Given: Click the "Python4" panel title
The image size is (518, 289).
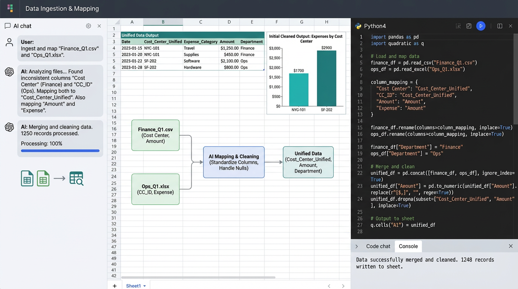Looking at the screenshot, I should (375, 26).
